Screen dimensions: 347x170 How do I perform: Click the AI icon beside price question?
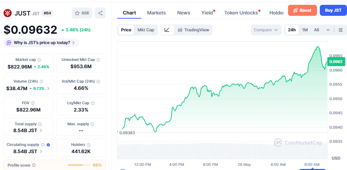tap(9, 43)
